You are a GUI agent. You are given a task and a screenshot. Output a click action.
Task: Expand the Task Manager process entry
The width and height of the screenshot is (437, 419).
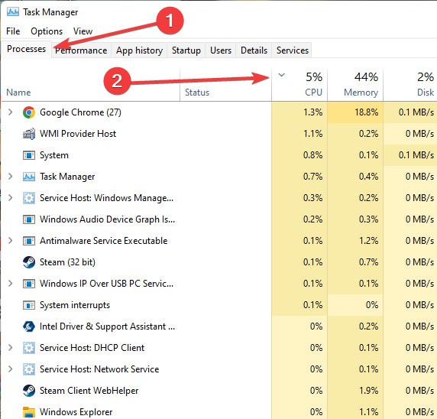(10, 177)
